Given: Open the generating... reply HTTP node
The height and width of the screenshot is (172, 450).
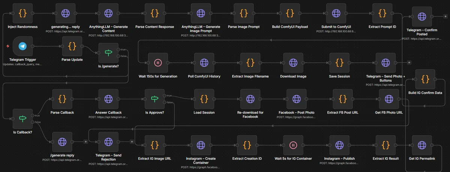Looking at the screenshot, I should click(65, 13).
